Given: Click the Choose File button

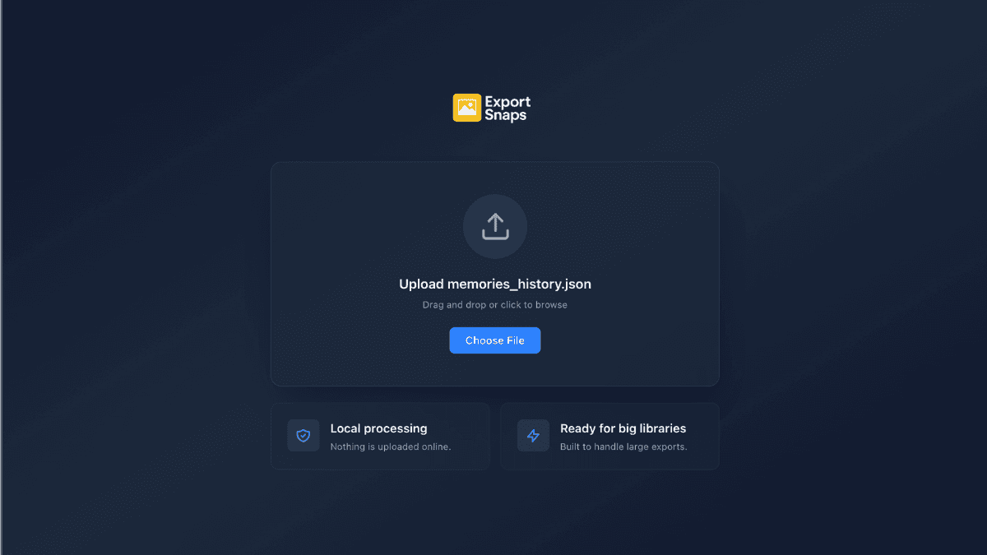Looking at the screenshot, I should pyautogui.click(x=495, y=340).
